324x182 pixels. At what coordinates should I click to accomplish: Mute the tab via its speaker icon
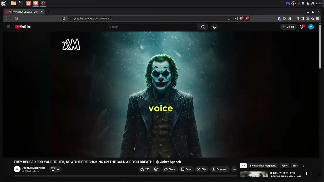[10, 12]
